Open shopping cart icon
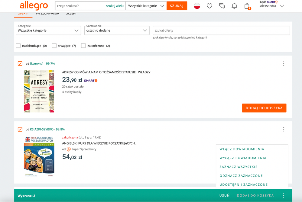This screenshot has height=202, width=302. (x=247, y=6)
